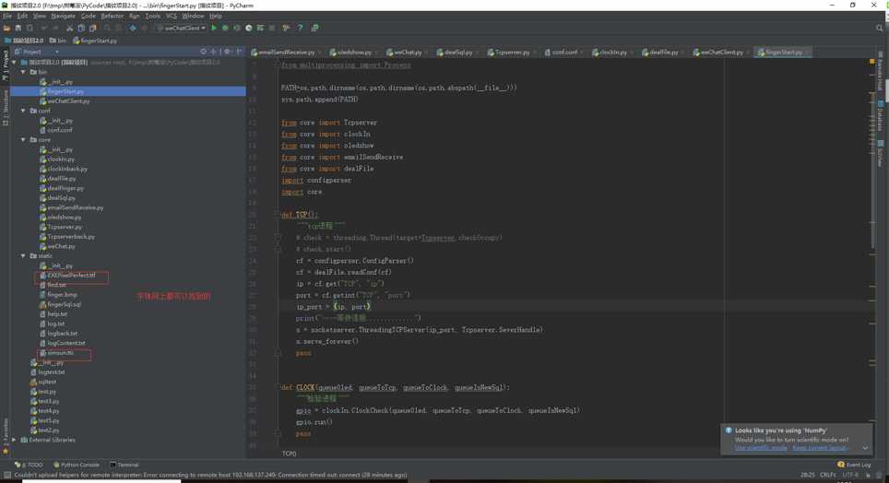Screen dimensions: 889x483
Task: Click the line:column position indicator
Action: (807, 475)
